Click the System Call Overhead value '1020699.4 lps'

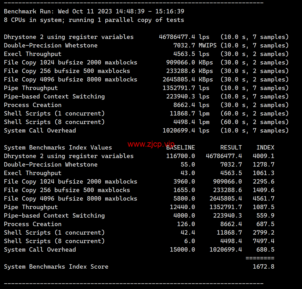click(x=186, y=130)
